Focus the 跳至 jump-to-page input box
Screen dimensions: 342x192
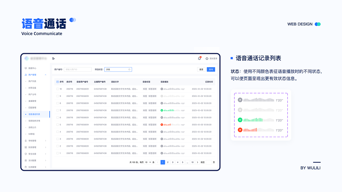[x=209, y=162]
